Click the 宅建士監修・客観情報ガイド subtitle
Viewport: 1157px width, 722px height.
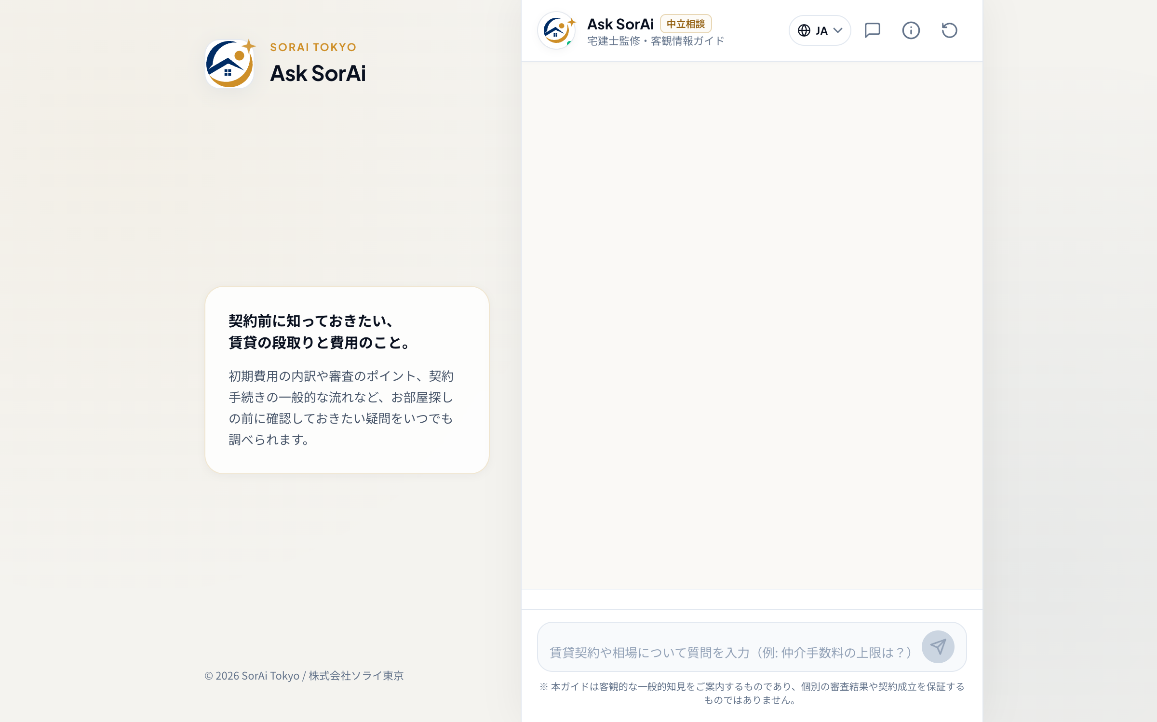tap(656, 41)
